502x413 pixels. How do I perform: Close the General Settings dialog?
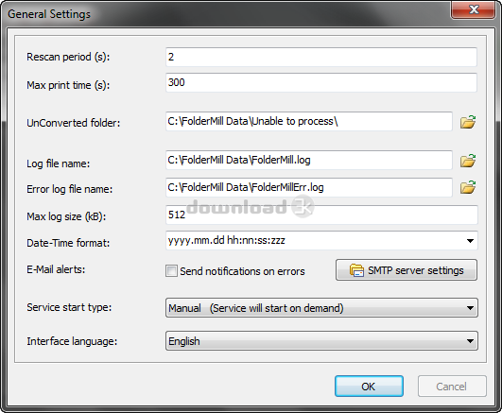474,9
